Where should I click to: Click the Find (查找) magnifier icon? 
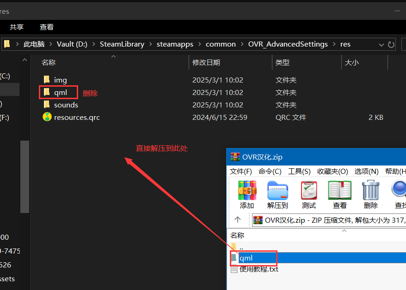click(x=399, y=195)
